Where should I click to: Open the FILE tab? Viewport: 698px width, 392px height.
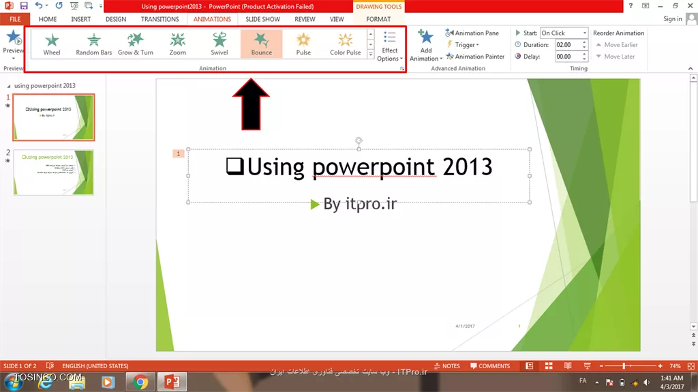(x=15, y=19)
